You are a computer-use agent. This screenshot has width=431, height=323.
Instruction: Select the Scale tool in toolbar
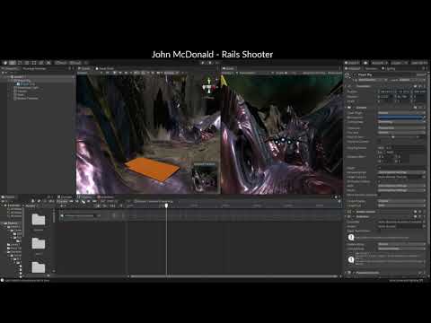[x=27, y=63]
